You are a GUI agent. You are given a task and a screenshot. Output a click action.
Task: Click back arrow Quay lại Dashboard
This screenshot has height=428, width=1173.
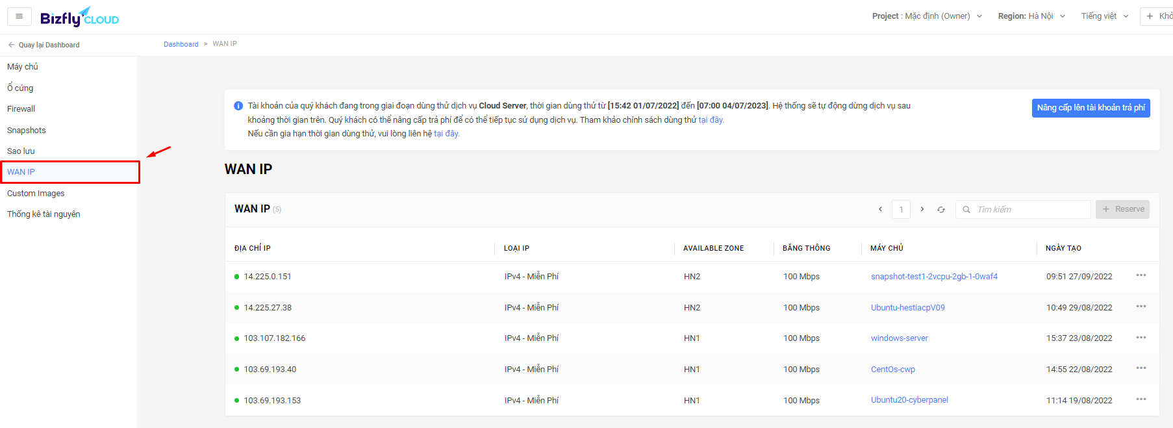pyautogui.click(x=44, y=45)
